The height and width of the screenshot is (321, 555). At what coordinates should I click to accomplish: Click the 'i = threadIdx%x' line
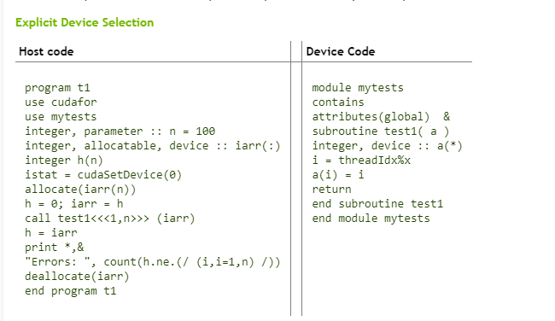(361, 160)
